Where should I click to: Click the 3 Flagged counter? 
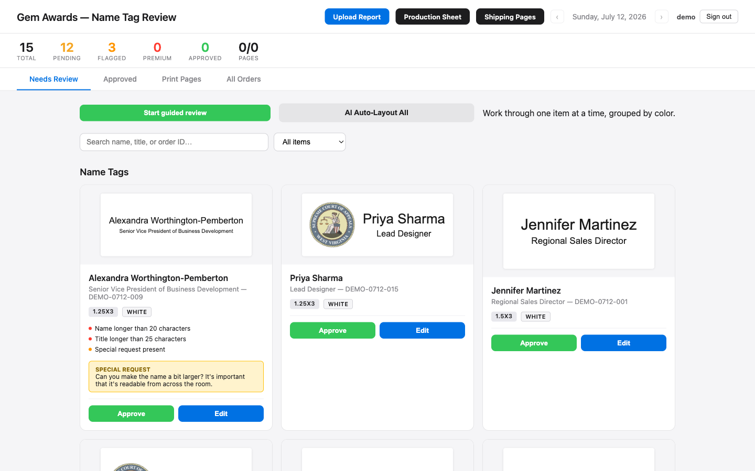(112, 51)
